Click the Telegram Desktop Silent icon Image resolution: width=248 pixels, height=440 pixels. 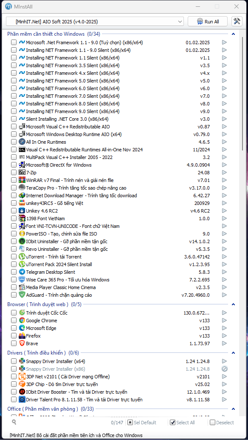(22, 272)
